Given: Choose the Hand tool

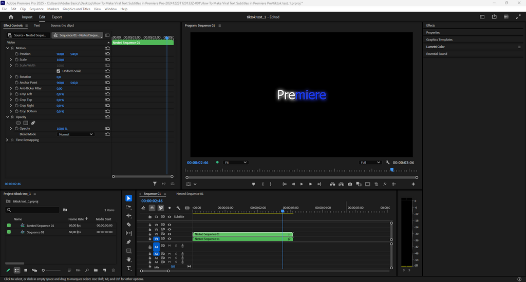Looking at the screenshot, I should click(x=128, y=259).
